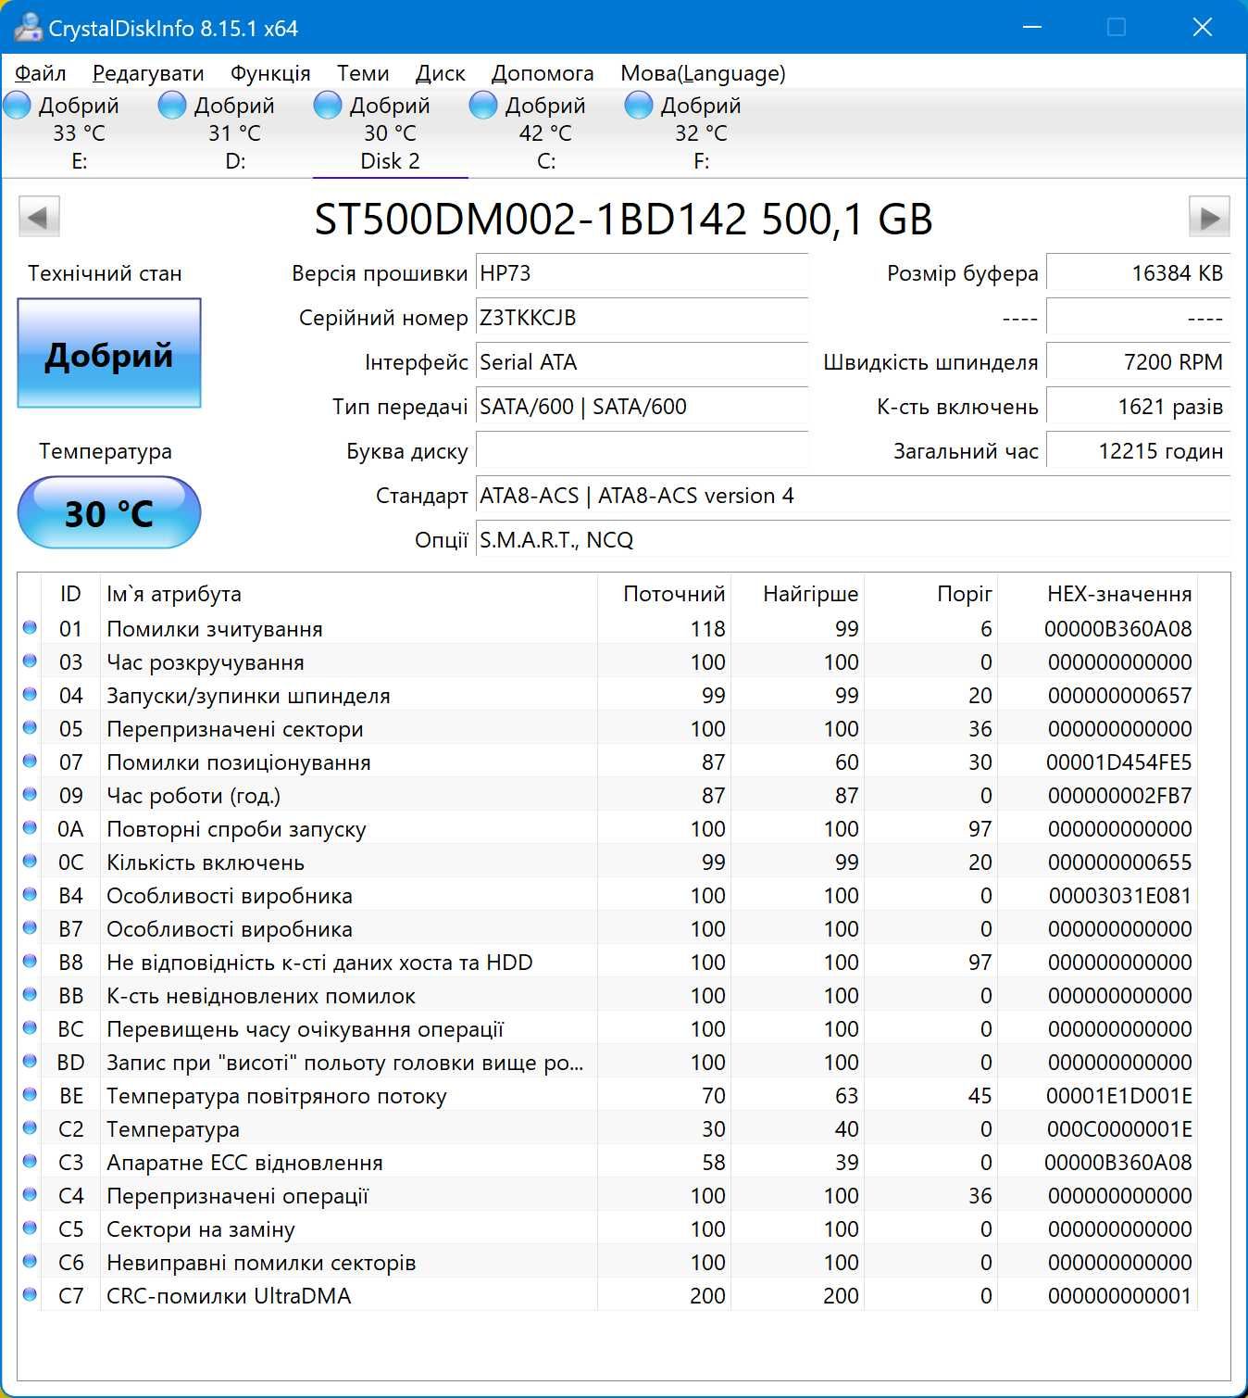Click the empty drive letter field
This screenshot has height=1398, width=1248.
642,451
